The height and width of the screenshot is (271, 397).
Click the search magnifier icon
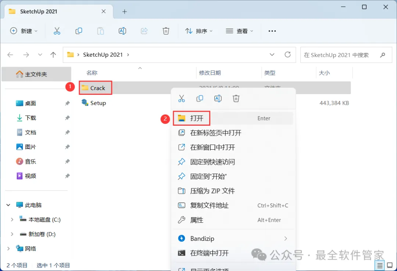point(383,55)
